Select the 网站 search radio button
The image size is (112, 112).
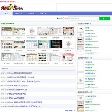[x=58, y=18]
